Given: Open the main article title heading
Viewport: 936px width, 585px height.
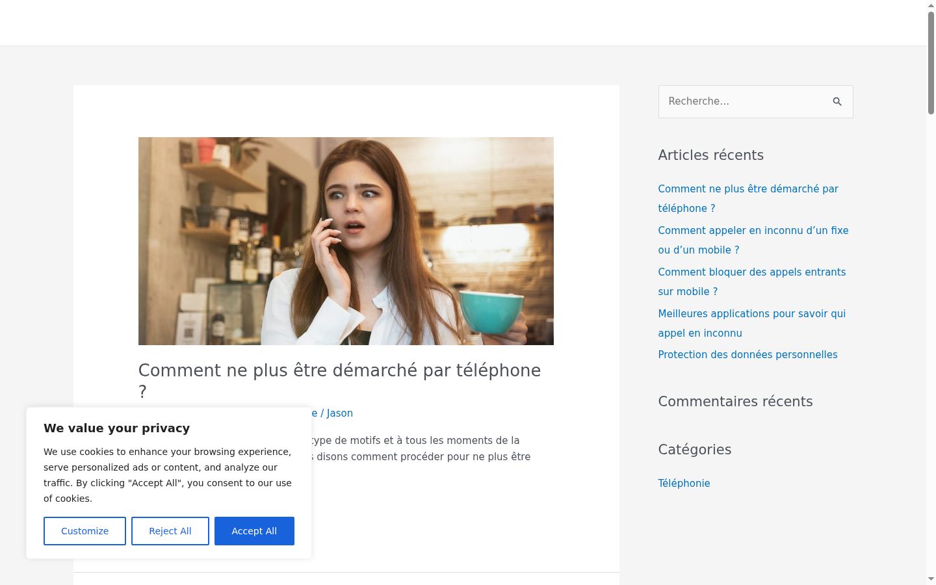Looking at the screenshot, I should [x=339, y=381].
